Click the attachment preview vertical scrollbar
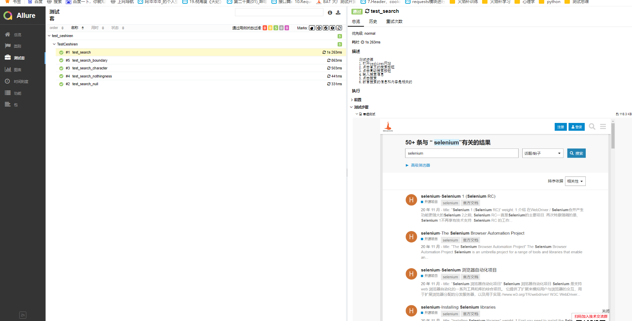This screenshot has height=321, width=632. click(613, 136)
